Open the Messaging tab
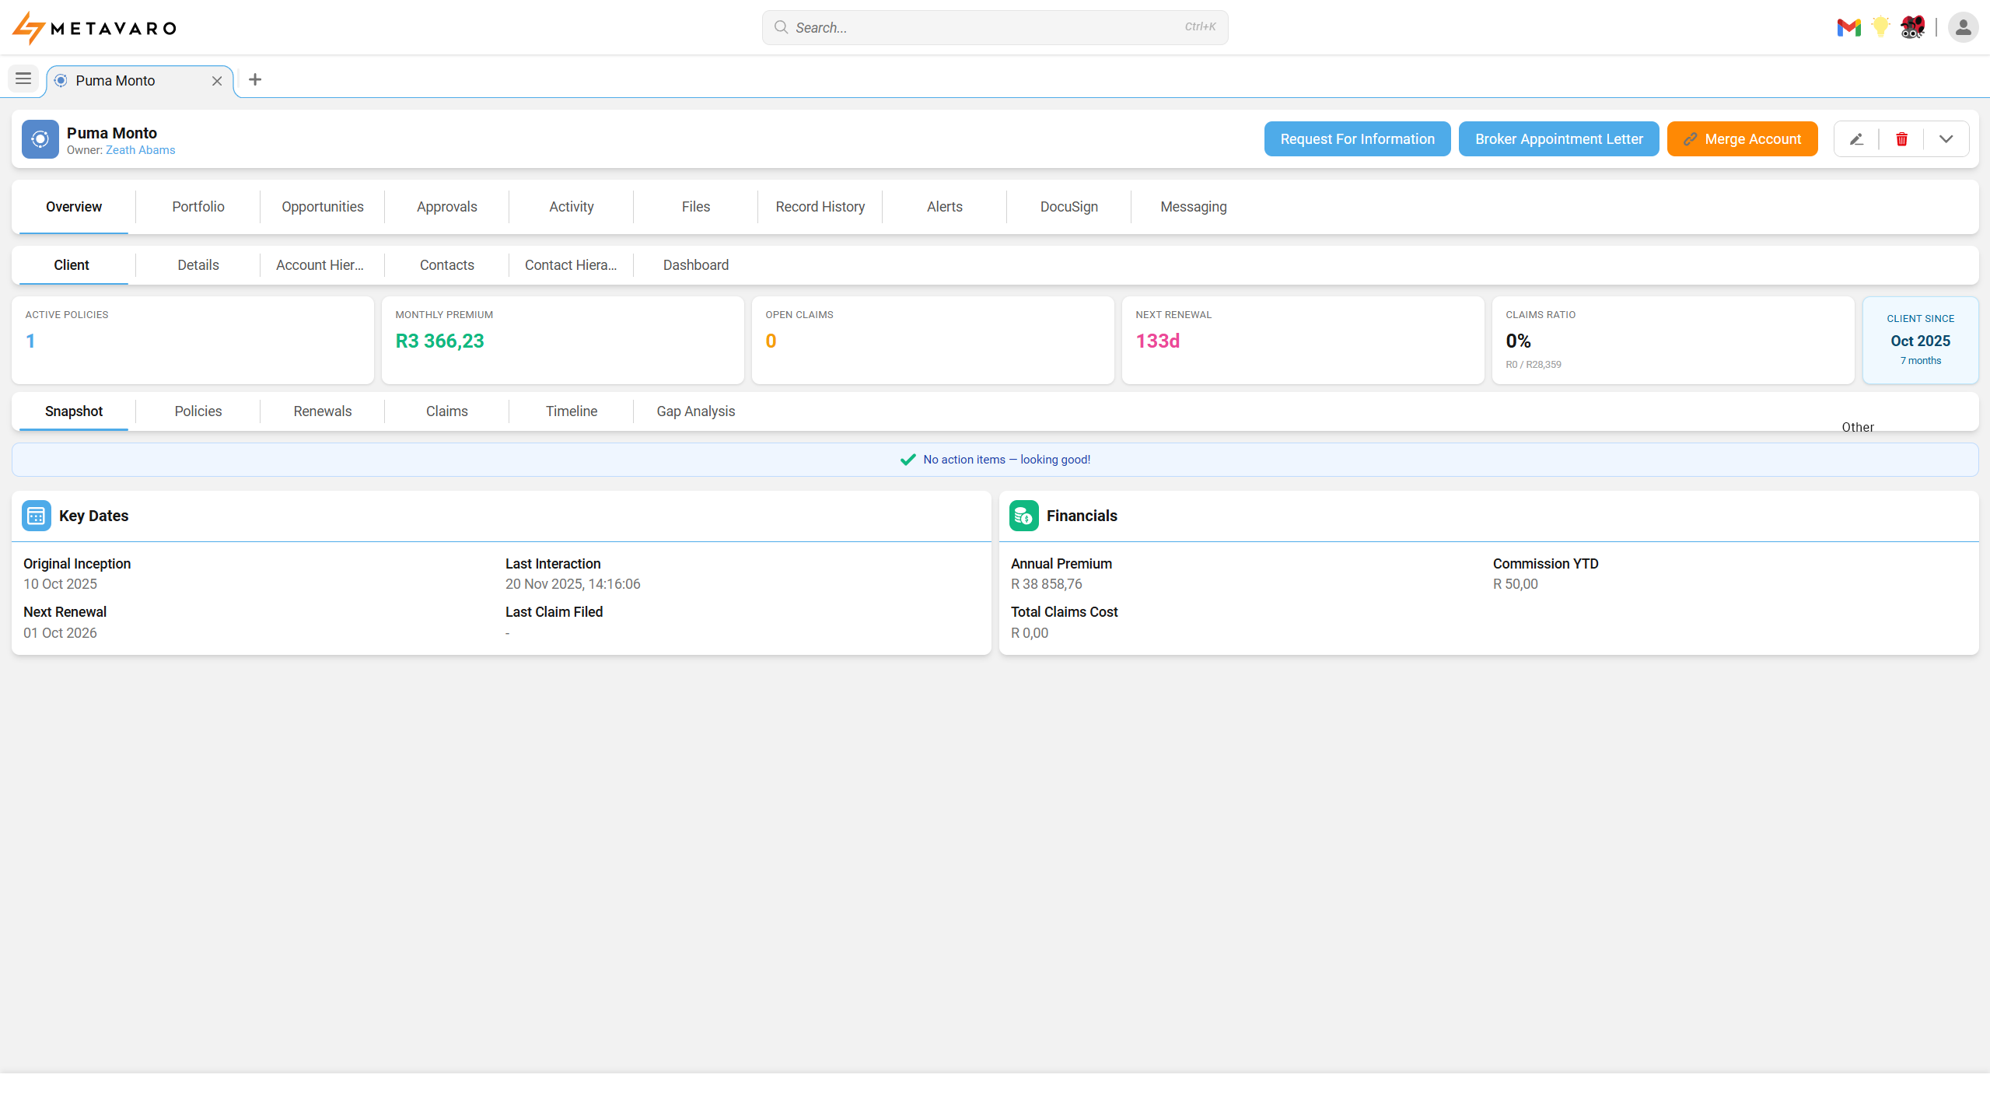 (x=1194, y=207)
